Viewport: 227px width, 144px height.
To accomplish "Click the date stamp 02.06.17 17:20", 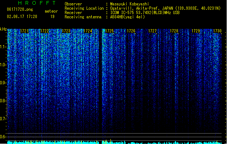I will [x=22, y=17].
